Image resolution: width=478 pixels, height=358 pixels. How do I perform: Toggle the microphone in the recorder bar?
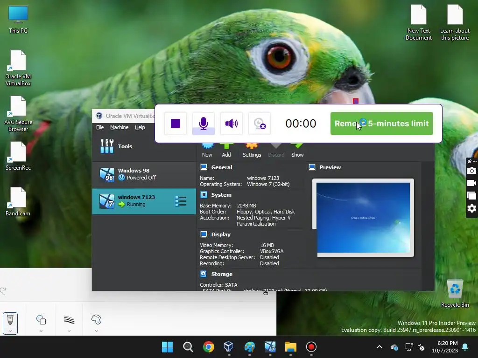(x=204, y=123)
